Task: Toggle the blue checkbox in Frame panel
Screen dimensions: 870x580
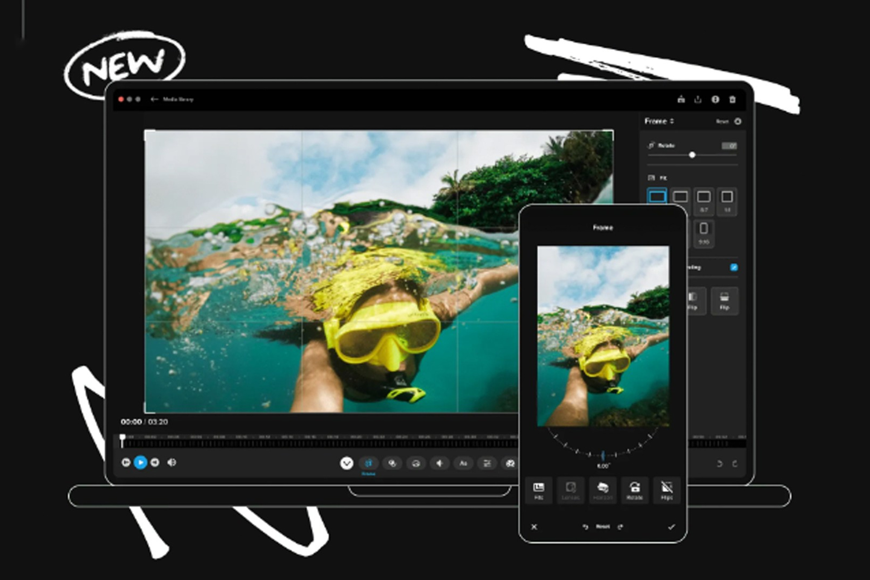Action: click(x=734, y=267)
